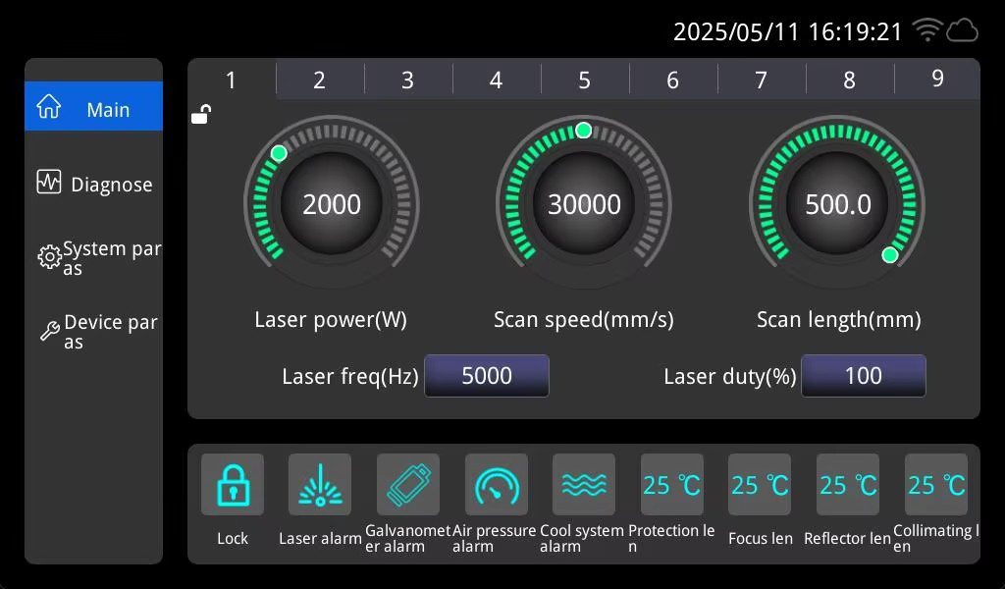Open preset tab 9
This screenshot has height=589, width=1005.
pos(937,80)
